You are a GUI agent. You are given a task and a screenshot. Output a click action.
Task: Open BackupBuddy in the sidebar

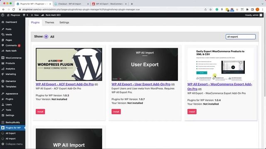point(12,123)
